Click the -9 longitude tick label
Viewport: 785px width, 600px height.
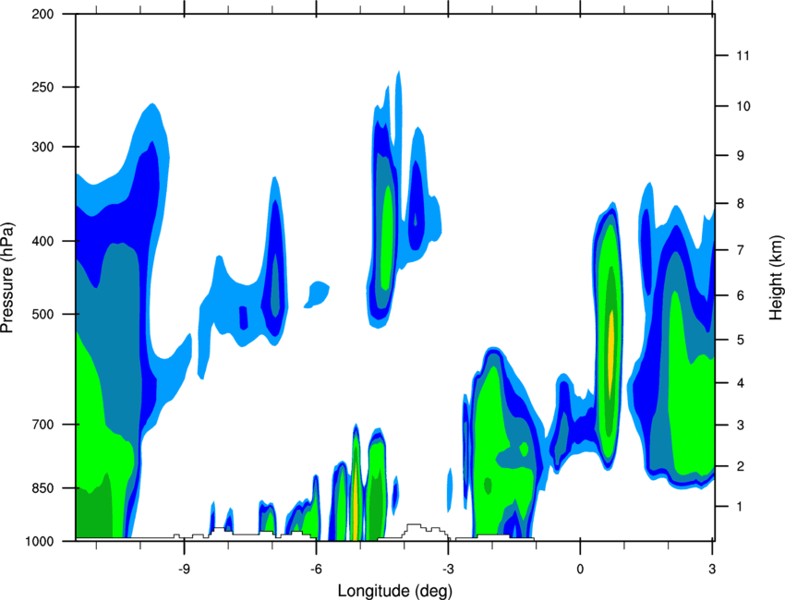point(184,569)
